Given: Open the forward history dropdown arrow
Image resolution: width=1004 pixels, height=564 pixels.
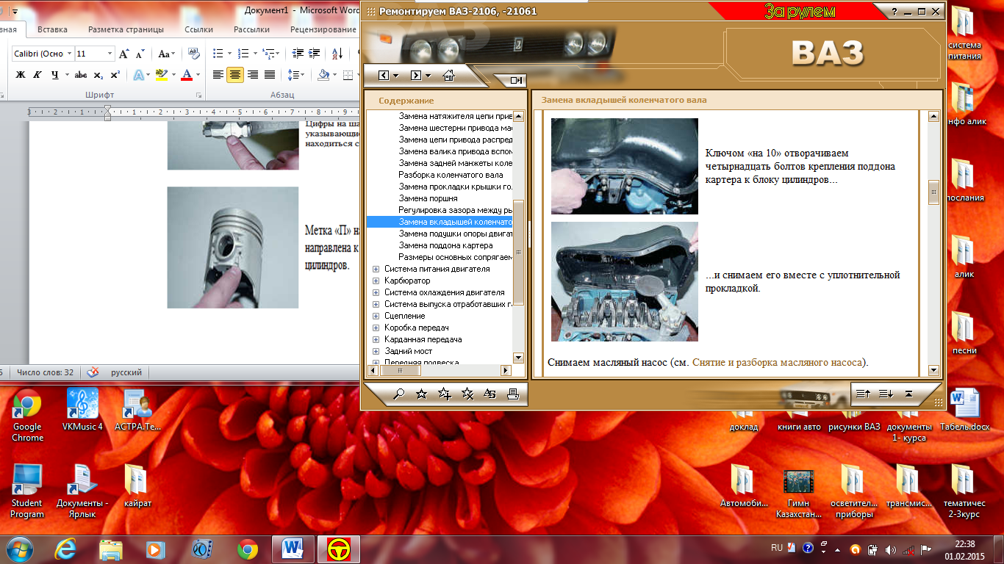Looking at the screenshot, I should [429, 76].
